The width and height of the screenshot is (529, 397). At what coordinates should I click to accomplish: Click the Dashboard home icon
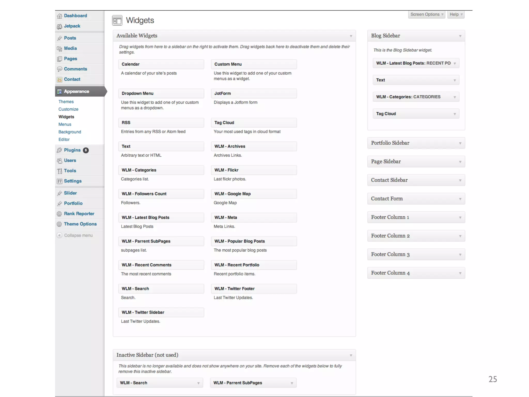tap(59, 16)
